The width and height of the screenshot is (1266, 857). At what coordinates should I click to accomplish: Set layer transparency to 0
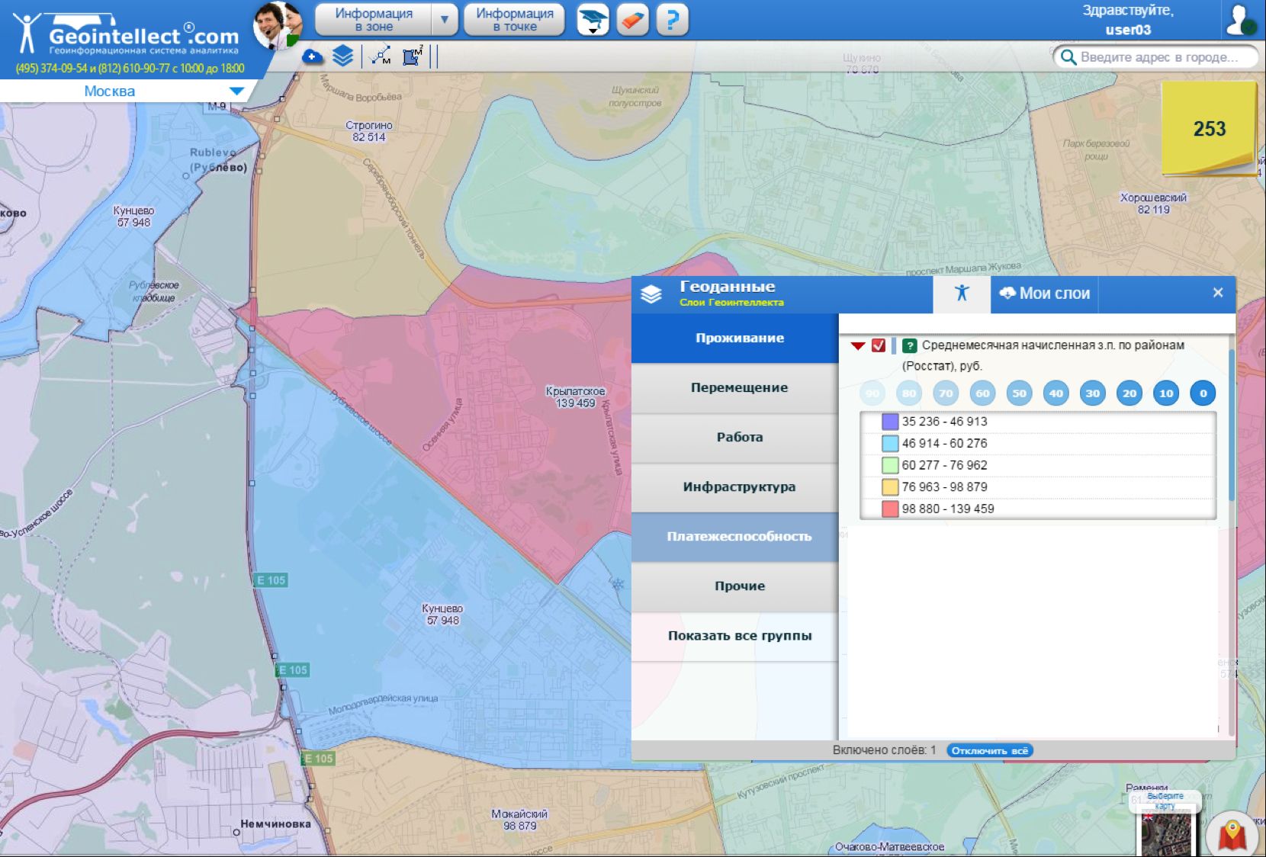1203,393
